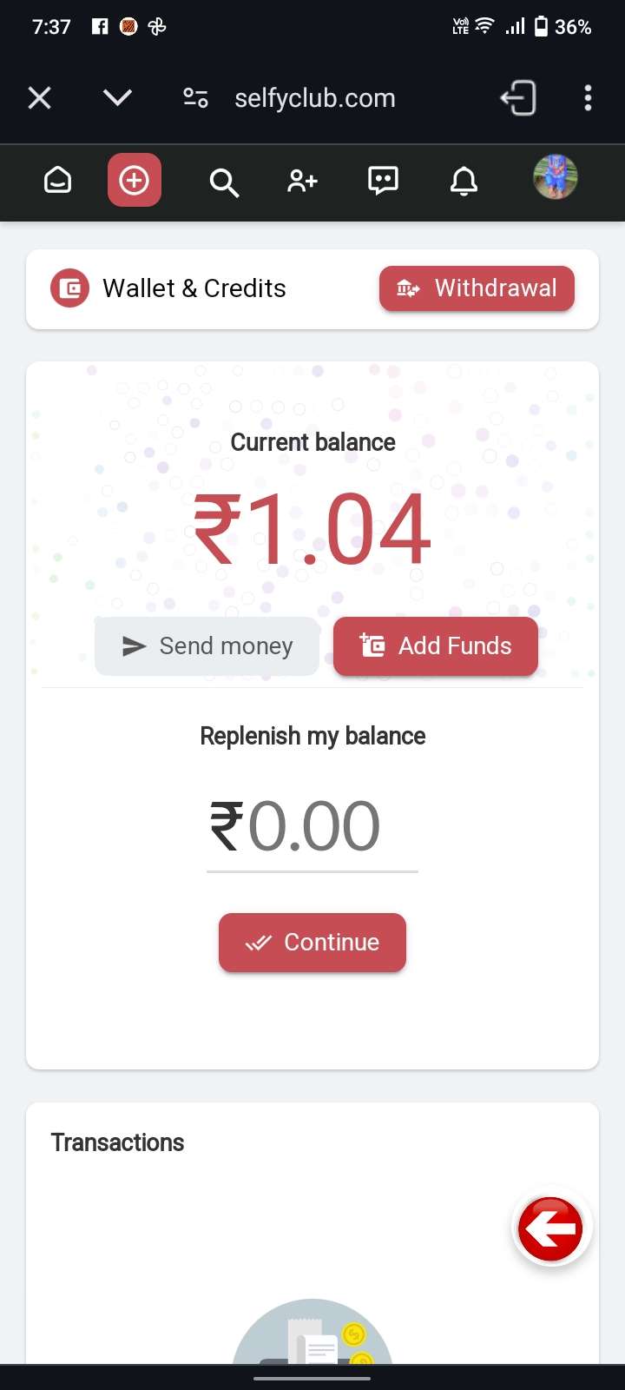Open the site settings icon beside URL
This screenshot has height=1390, width=625.
tap(195, 98)
